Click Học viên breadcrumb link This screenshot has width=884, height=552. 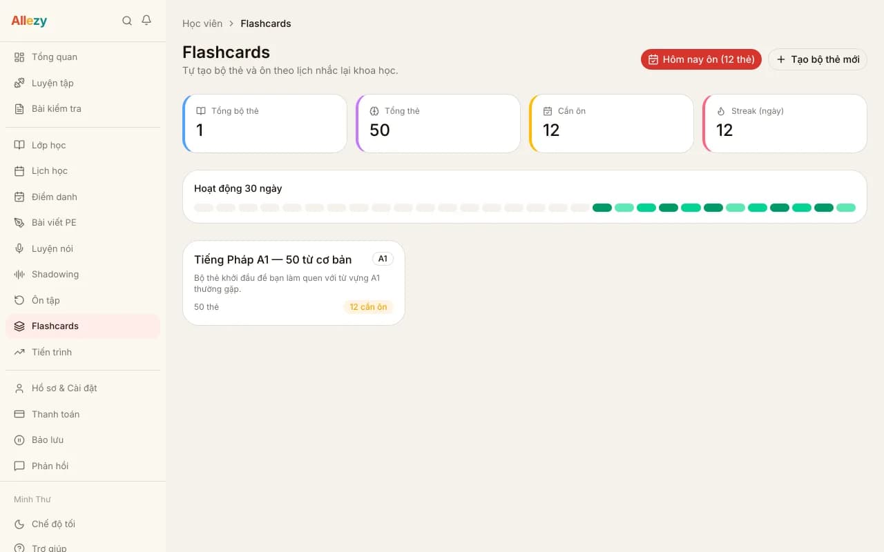[202, 23]
